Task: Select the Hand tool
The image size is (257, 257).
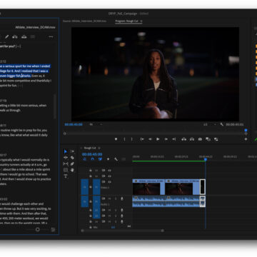Action: click(72, 170)
